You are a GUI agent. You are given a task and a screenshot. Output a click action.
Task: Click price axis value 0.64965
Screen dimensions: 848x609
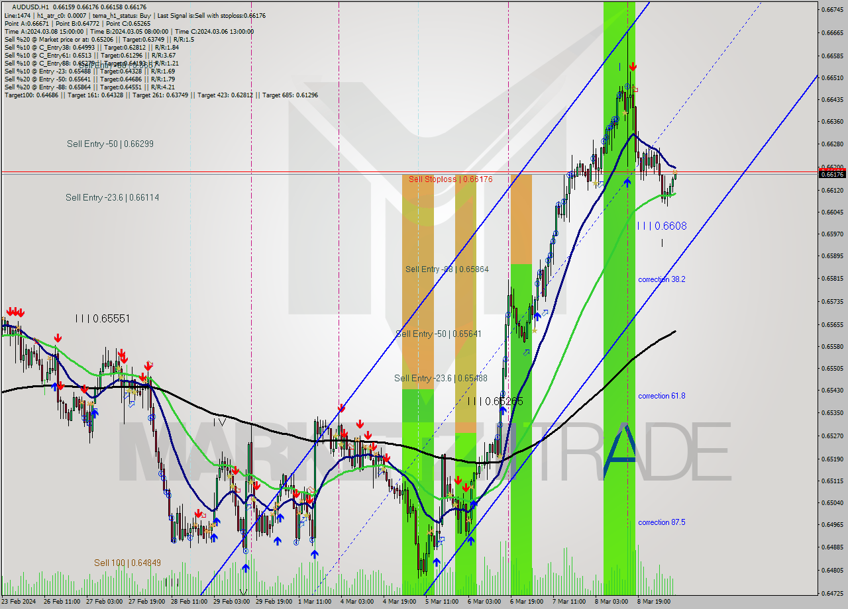click(832, 524)
